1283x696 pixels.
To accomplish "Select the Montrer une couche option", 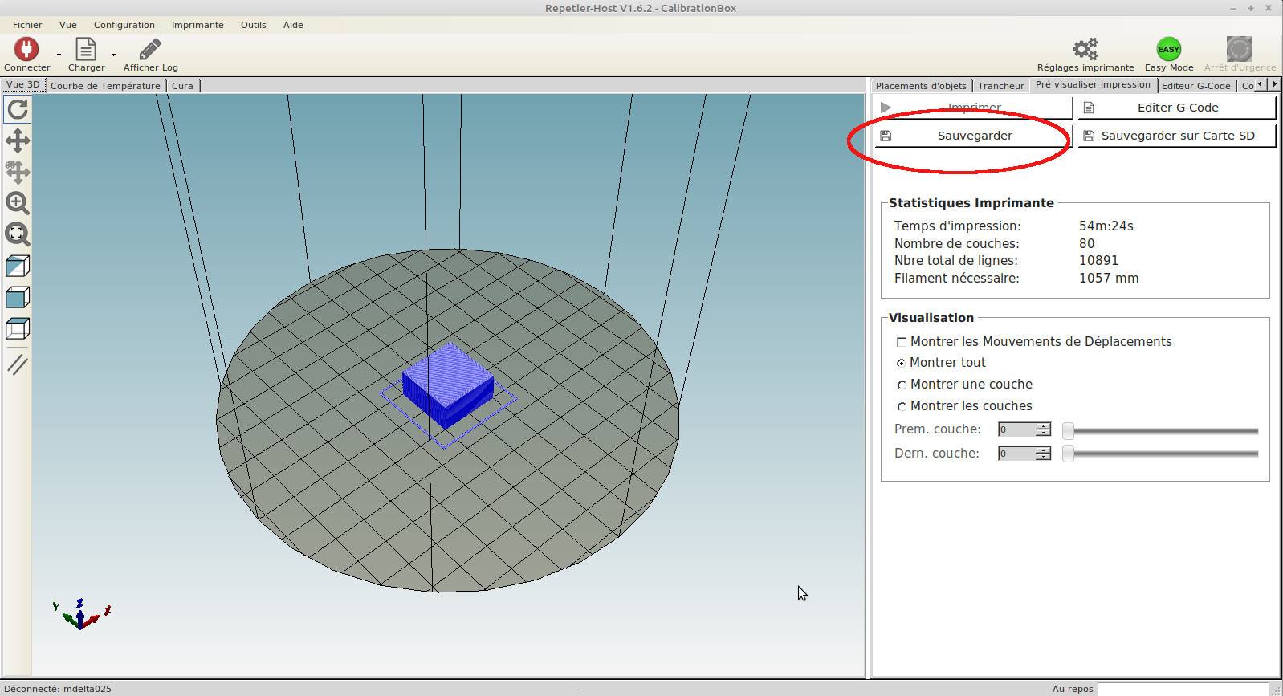I will click(x=902, y=385).
